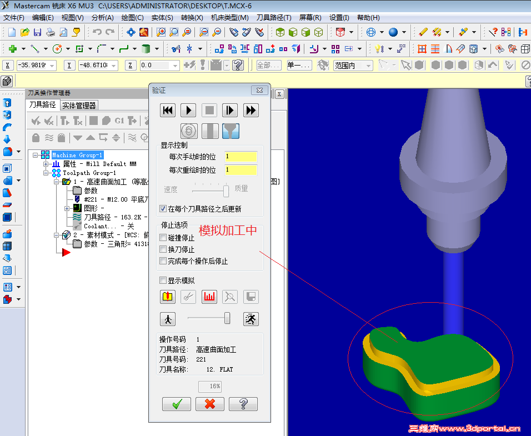This screenshot has height=436, width=531.
Task: Enable the stop after each operation checkbox
Action: 163,261
